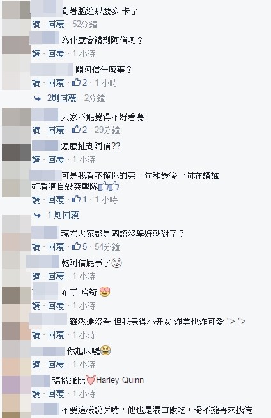The height and width of the screenshot is (418, 271).
Task: Click reply arrow icon beside 1則回覆
Action: click(x=37, y=215)
